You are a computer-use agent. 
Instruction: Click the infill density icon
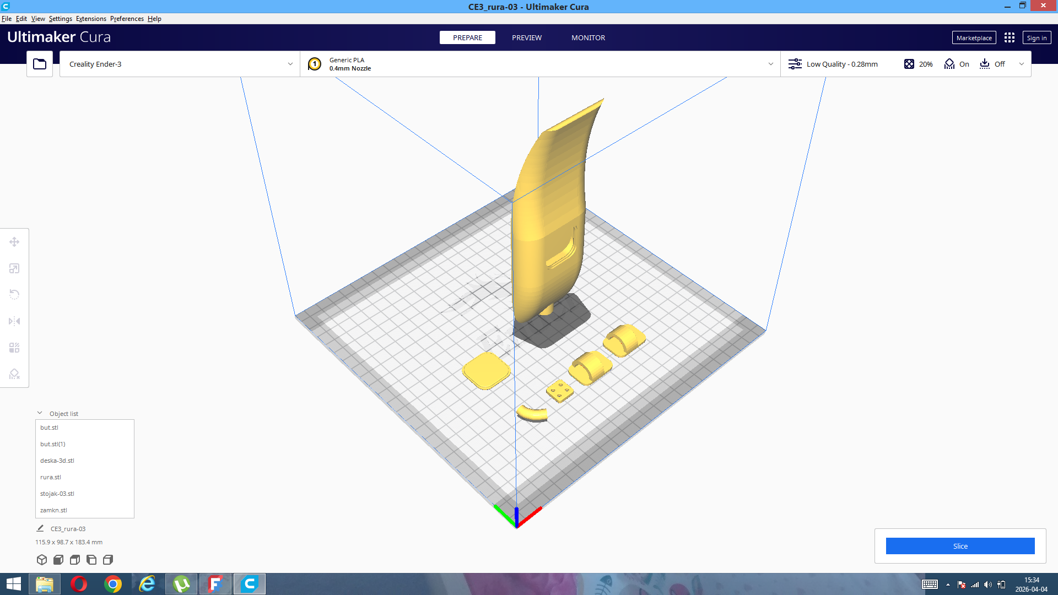pos(909,64)
